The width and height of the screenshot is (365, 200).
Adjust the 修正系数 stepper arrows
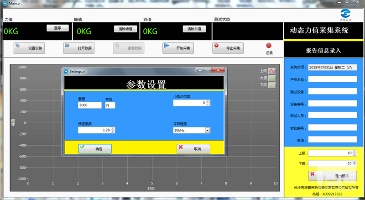click(x=113, y=130)
